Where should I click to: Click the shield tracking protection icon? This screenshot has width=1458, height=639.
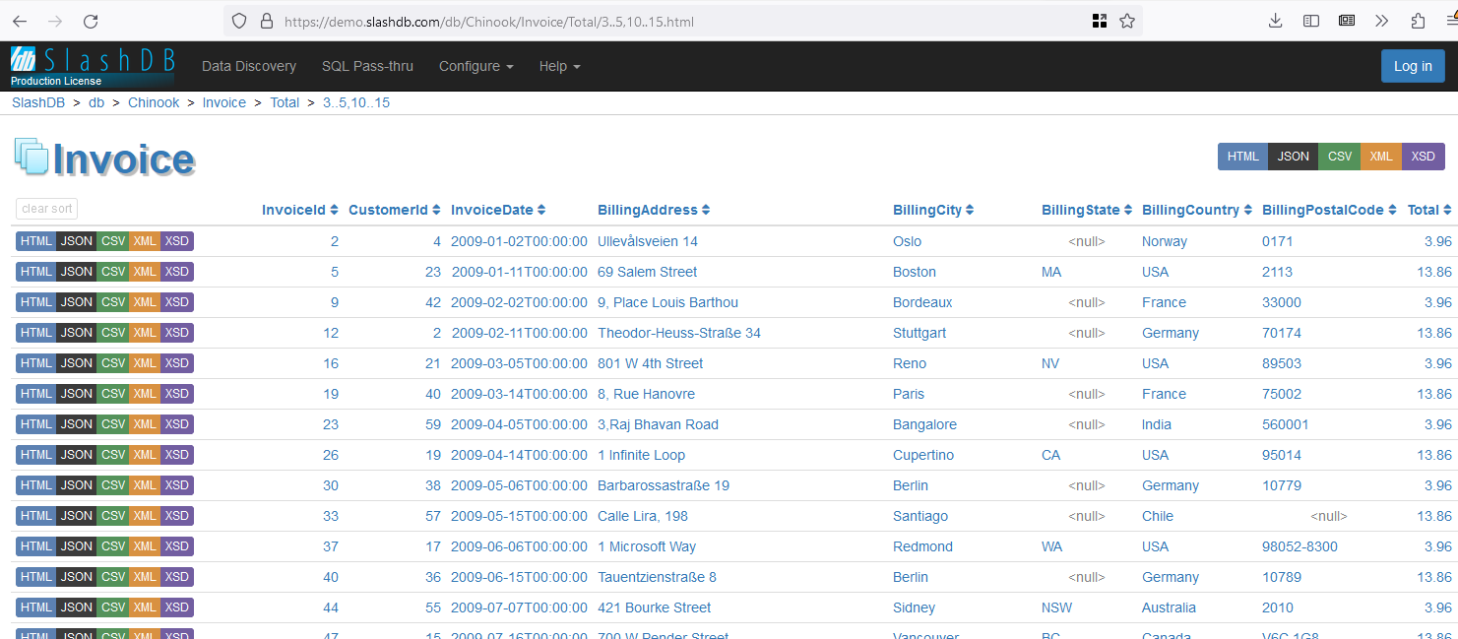(239, 21)
